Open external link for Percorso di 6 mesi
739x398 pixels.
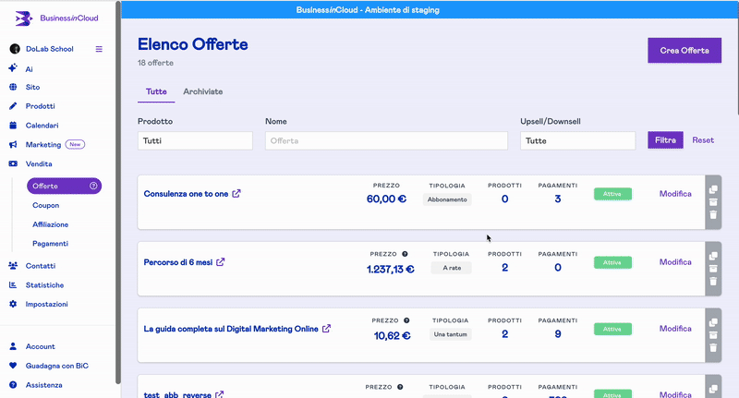(x=221, y=262)
